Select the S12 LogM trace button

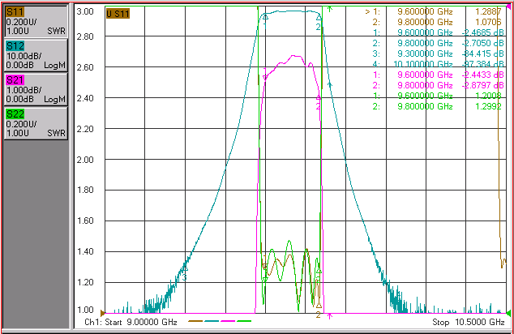click(x=36, y=55)
